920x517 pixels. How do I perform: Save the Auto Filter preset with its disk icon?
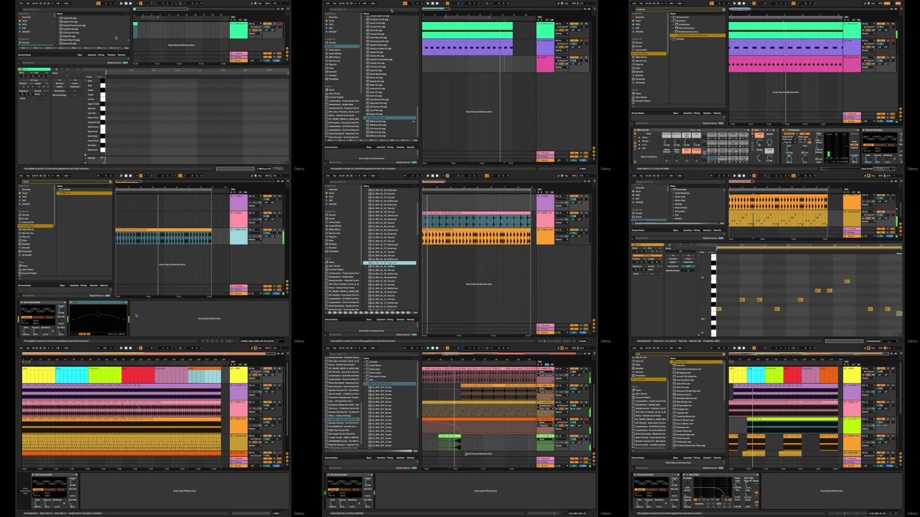tap(757, 475)
